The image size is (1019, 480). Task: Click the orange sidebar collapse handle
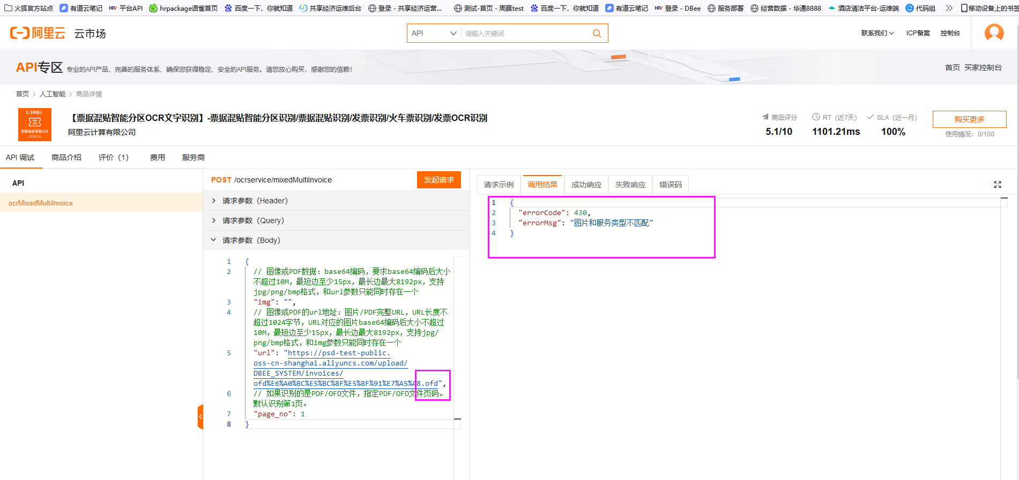200,416
